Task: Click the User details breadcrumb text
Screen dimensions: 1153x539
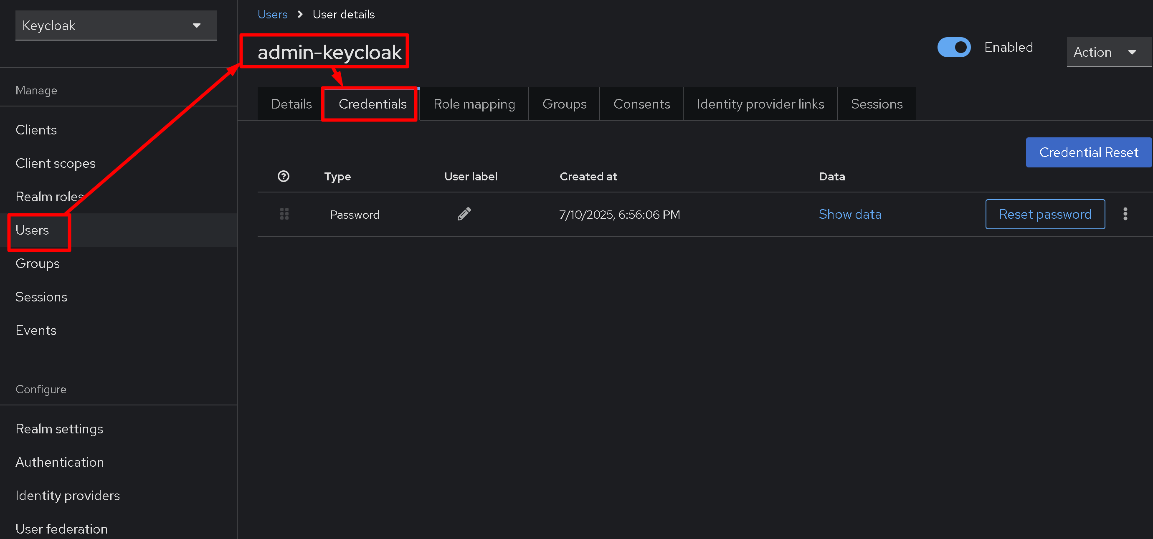Action: [x=343, y=14]
